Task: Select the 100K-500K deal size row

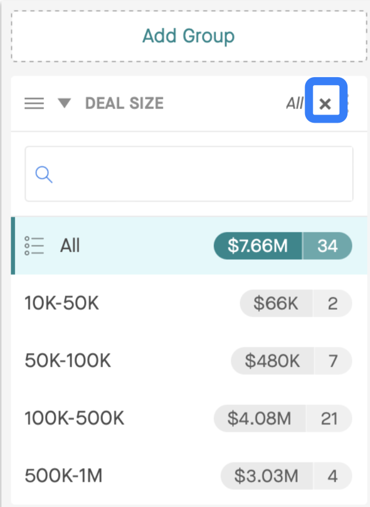Action: click(x=189, y=419)
